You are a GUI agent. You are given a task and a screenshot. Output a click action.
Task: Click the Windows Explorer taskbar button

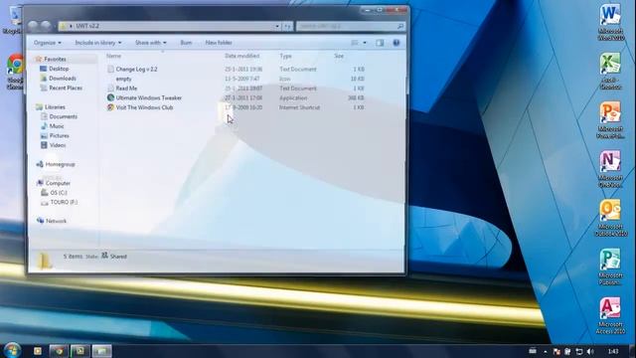pyautogui.click(x=101, y=351)
